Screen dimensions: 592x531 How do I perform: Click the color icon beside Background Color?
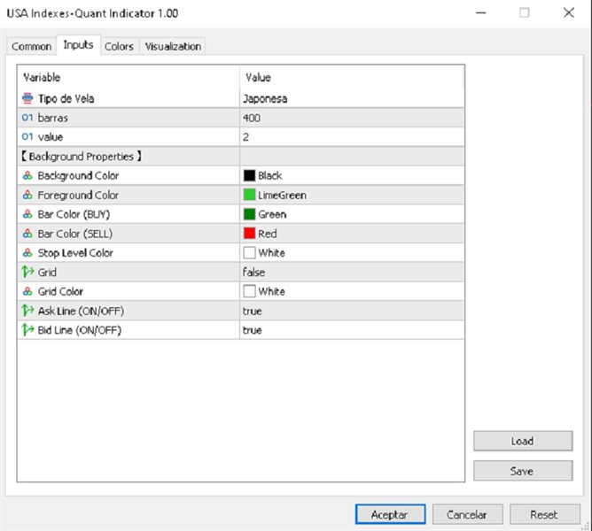coord(27,176)
